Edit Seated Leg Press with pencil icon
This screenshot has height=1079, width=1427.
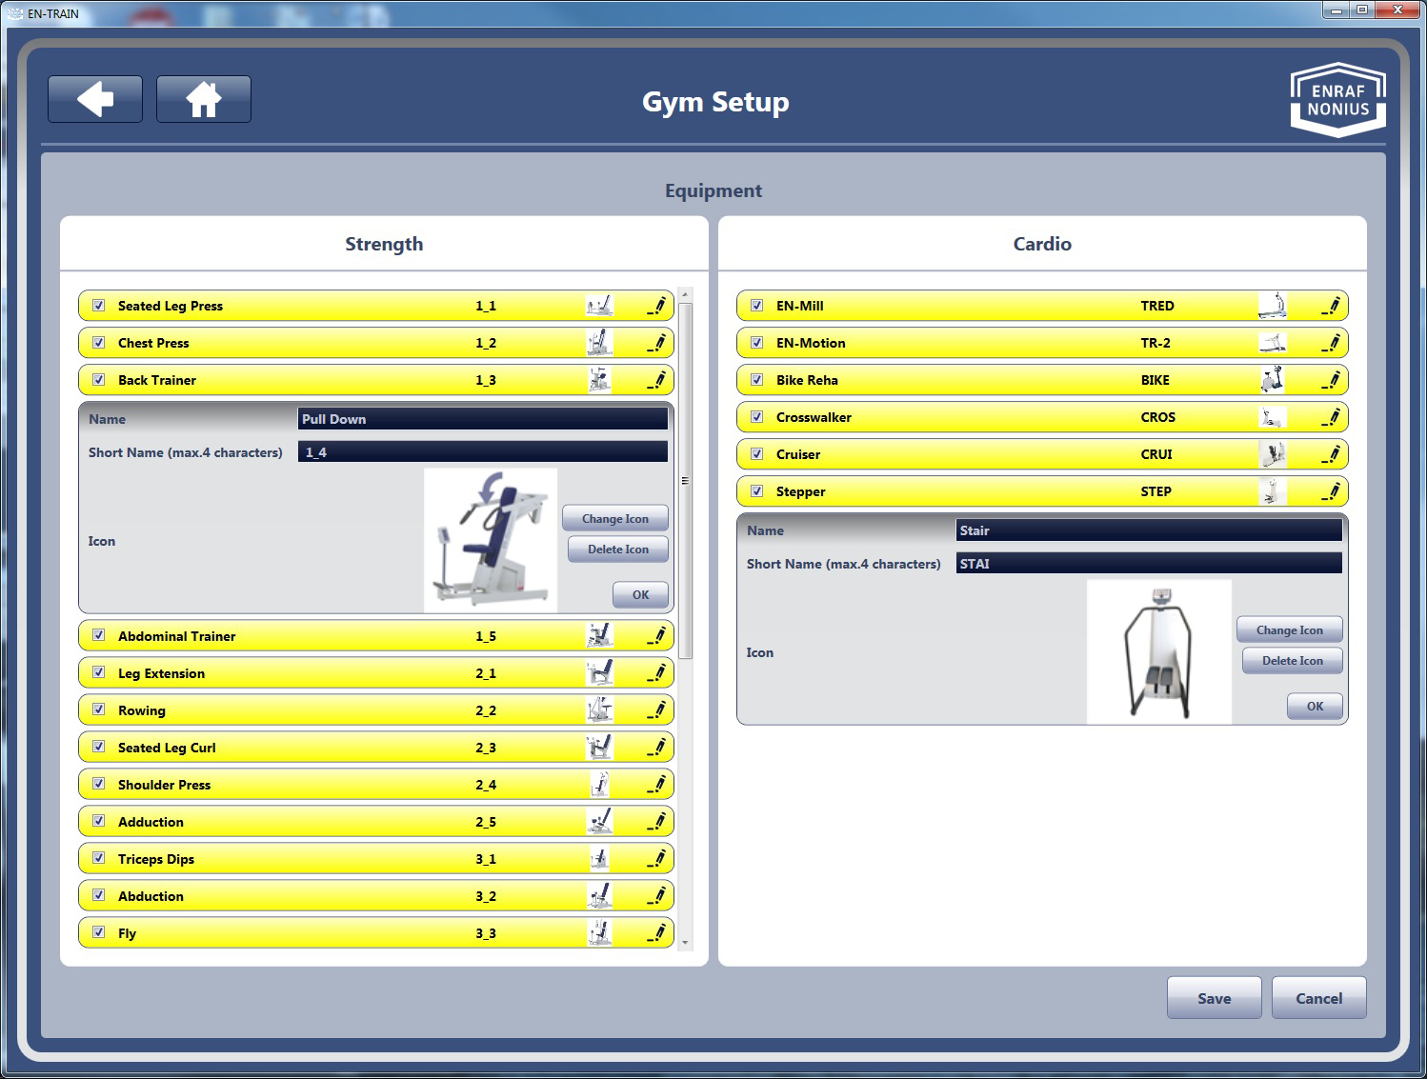point(656,306)
